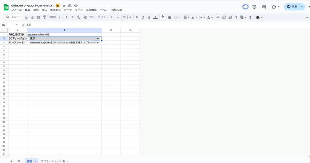Toggle italic formatting
This screenshot has width=310, height=163.
[x=143, y=18]
